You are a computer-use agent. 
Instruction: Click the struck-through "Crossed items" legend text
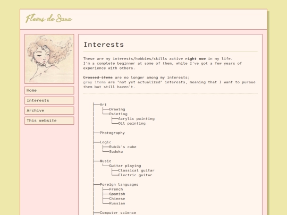[x=98, y=78]
